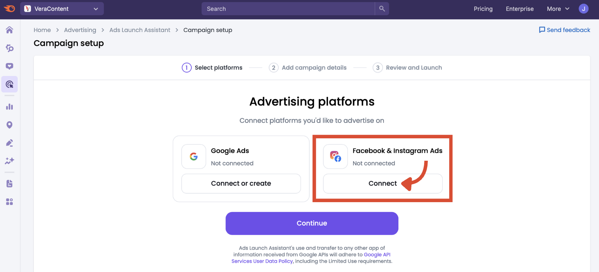Click the search magnifier in the search bar

(x=382, y=9)
